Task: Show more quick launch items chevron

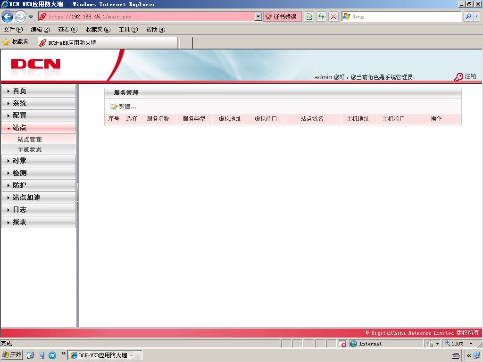Action: pos(64,354)
